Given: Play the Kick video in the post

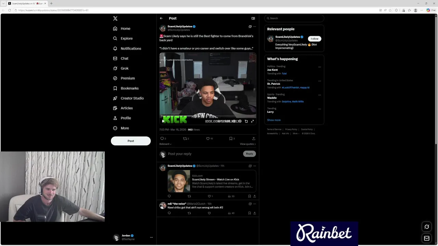Looking at the screenshot, I should (163, 121).
